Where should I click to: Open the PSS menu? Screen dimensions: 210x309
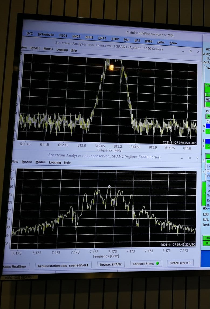pos(126,40)
